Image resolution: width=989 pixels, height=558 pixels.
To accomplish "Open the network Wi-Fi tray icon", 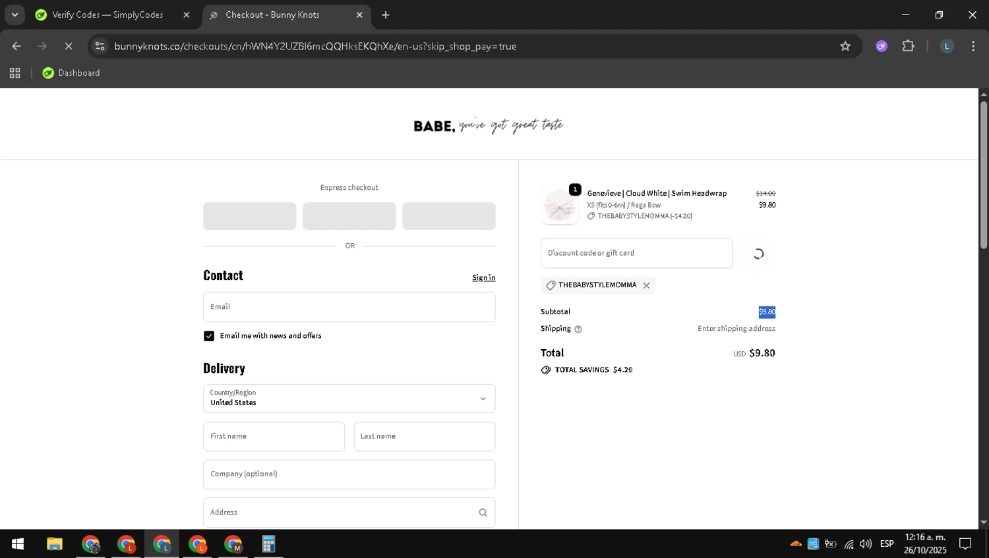I will click(849, 544).
